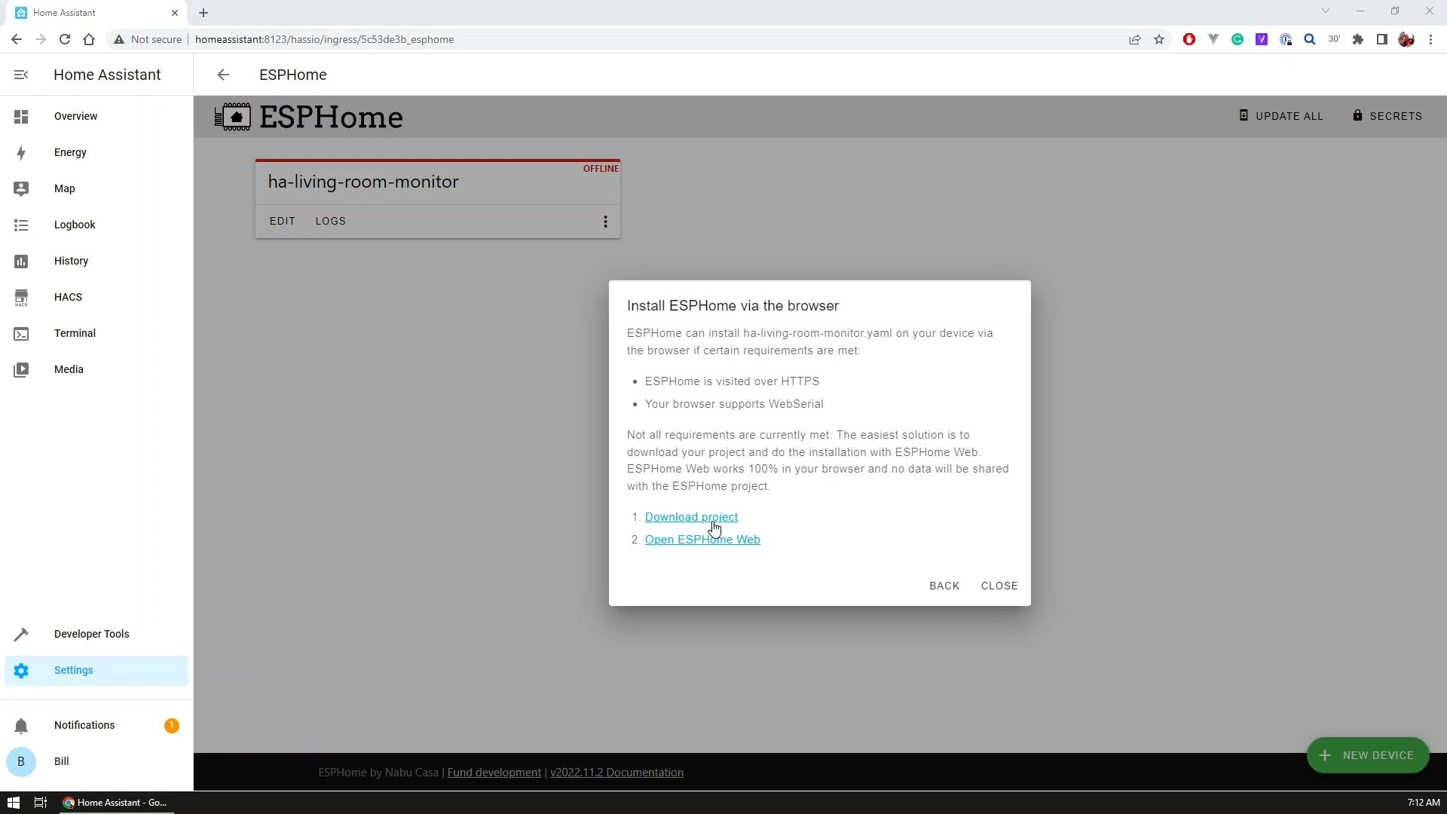Select Terminal in the sidebar
This screenshot has height=814, width=1447.
tap(96, 333)
